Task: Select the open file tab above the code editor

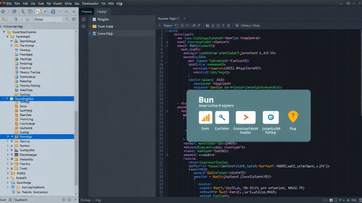Action: coord(169,19)
